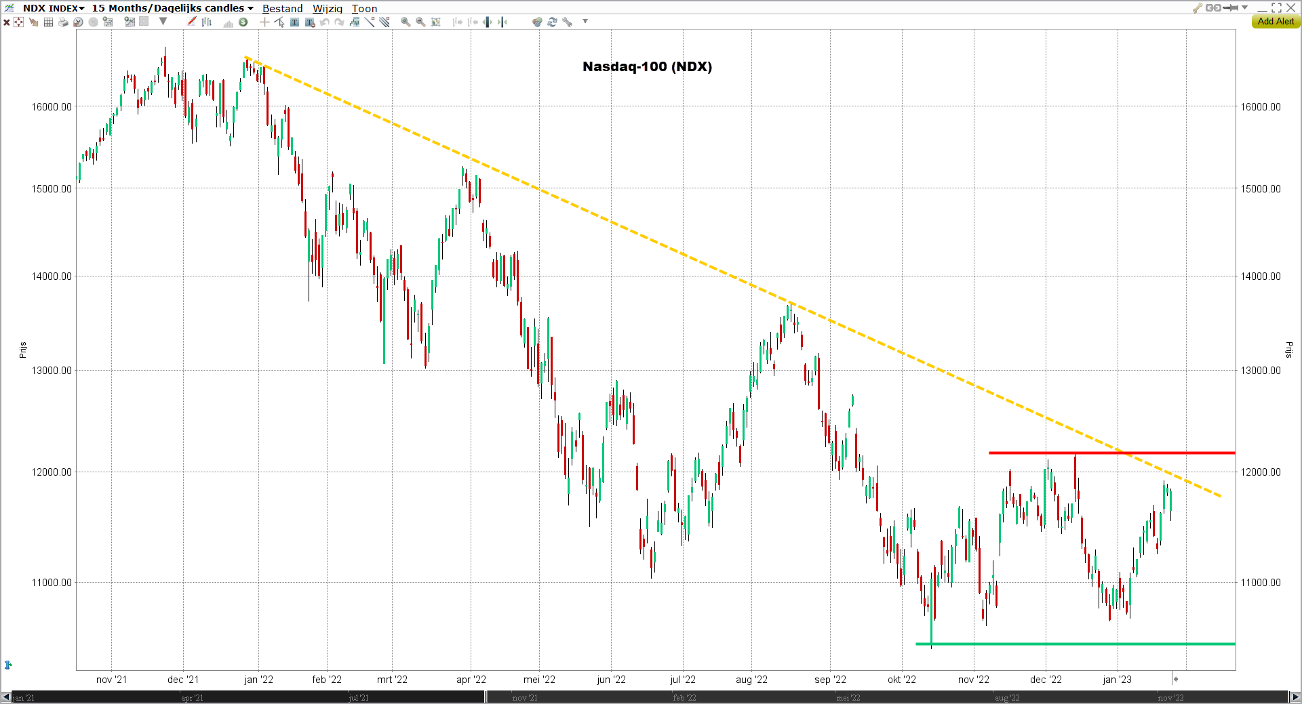This screenshot has width=1302, height=704.
Task: Click the zoom out magnifier icon
Action: pos(420,22)
